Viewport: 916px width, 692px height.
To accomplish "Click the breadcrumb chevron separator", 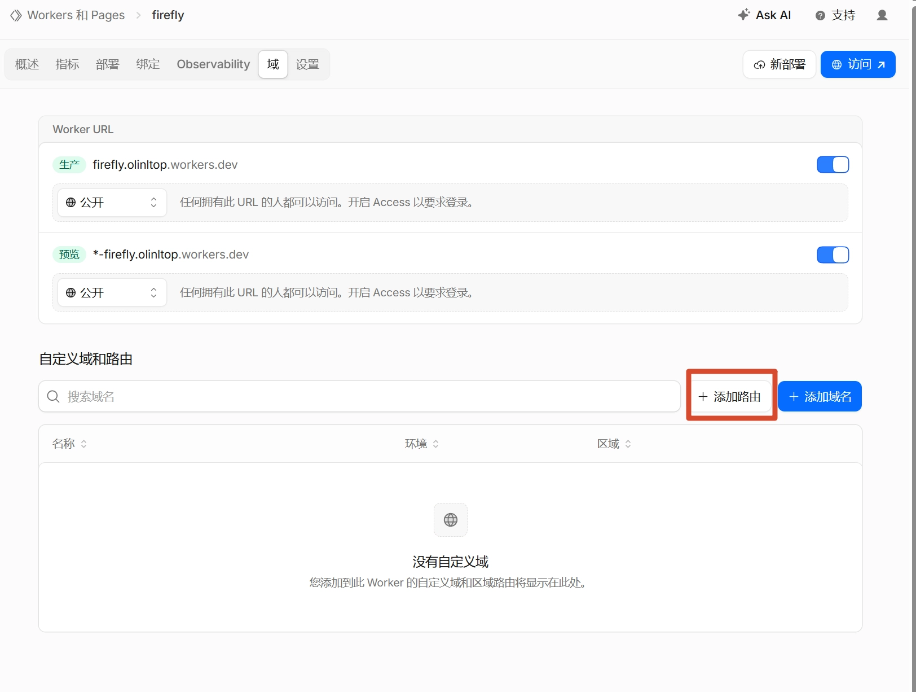I will tap(138, 15).
